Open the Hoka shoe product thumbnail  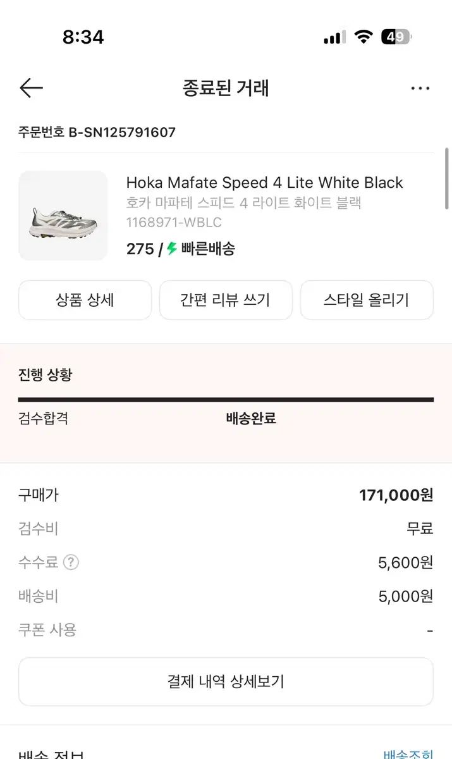(63, 216)
